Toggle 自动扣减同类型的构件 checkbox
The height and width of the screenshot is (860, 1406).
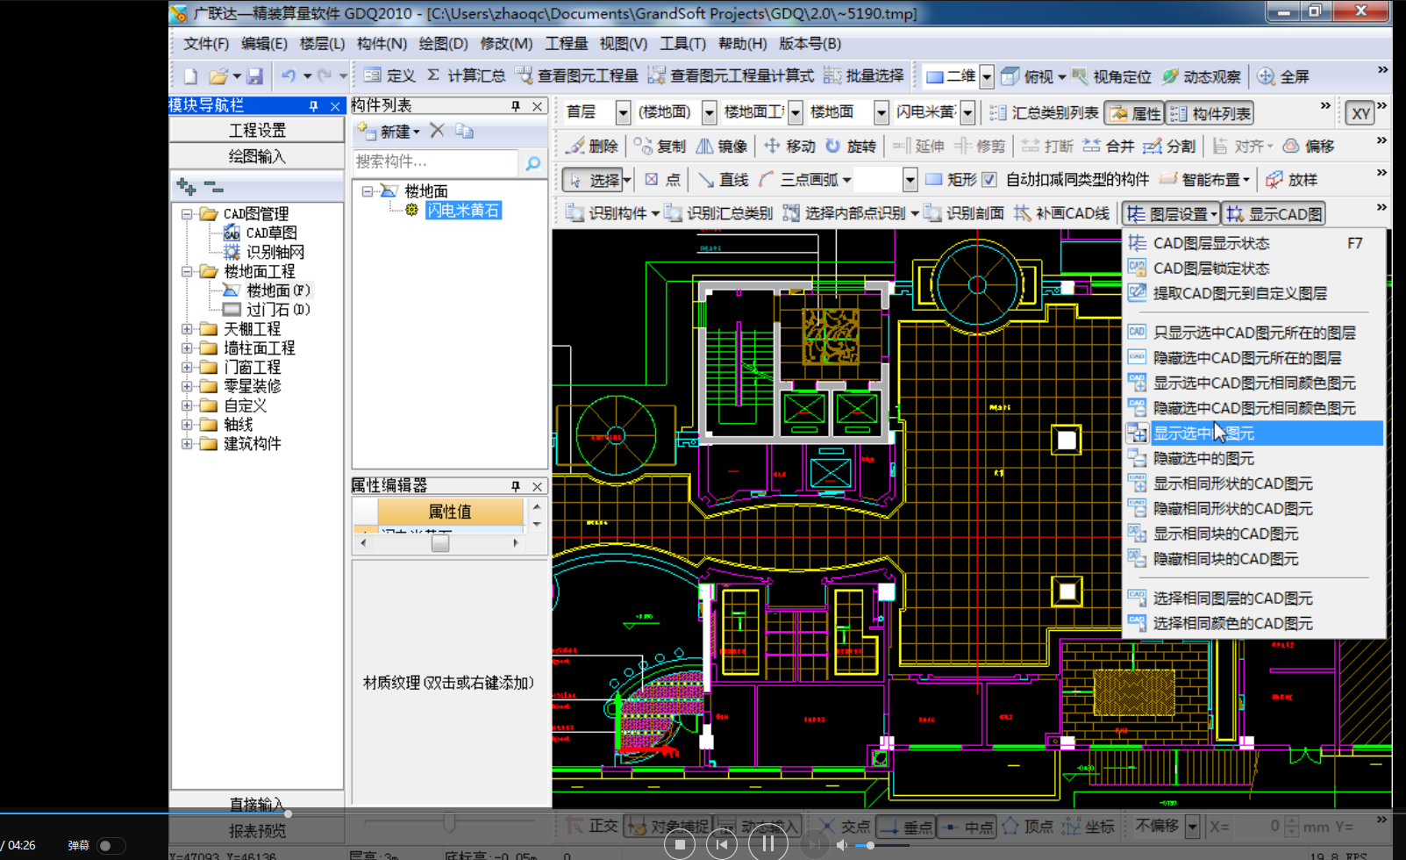989,180
